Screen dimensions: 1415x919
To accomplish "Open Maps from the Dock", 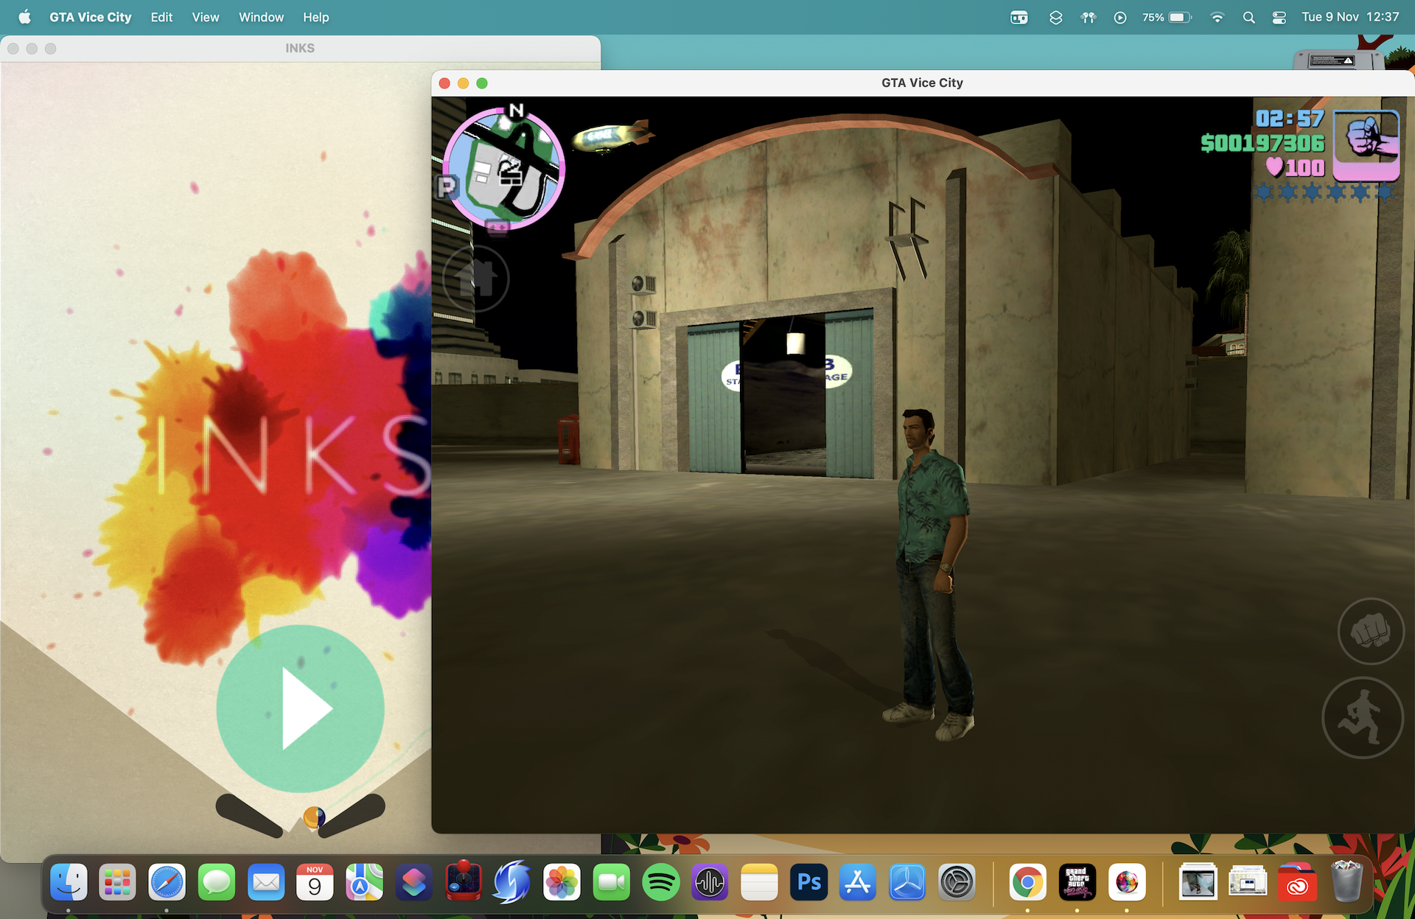I will [365, 882].
